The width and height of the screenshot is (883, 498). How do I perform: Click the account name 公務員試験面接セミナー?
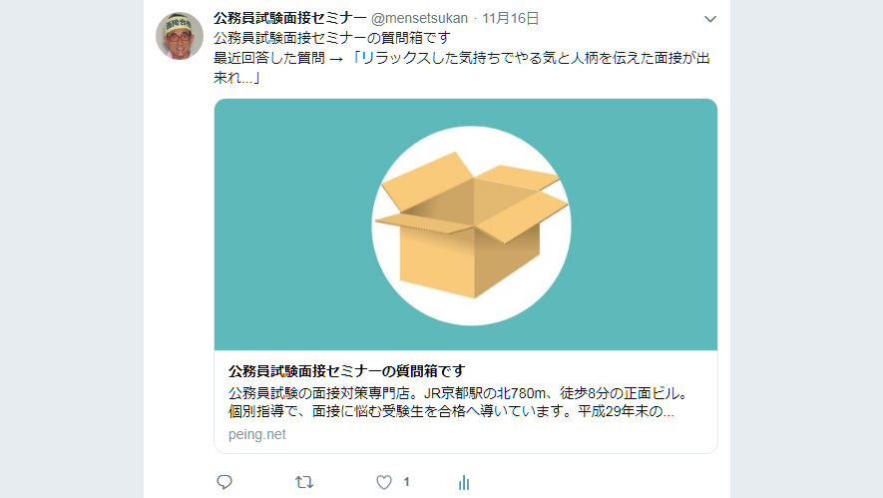[290, 18]
